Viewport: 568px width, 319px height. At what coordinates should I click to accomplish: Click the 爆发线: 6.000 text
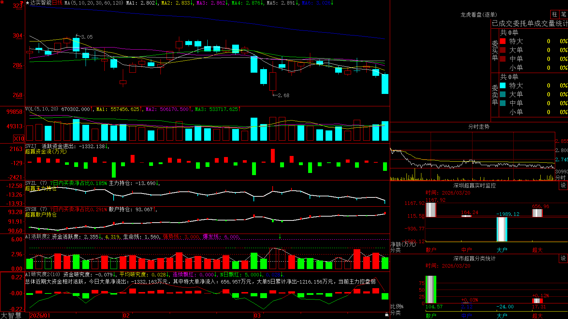coord(221,237)
